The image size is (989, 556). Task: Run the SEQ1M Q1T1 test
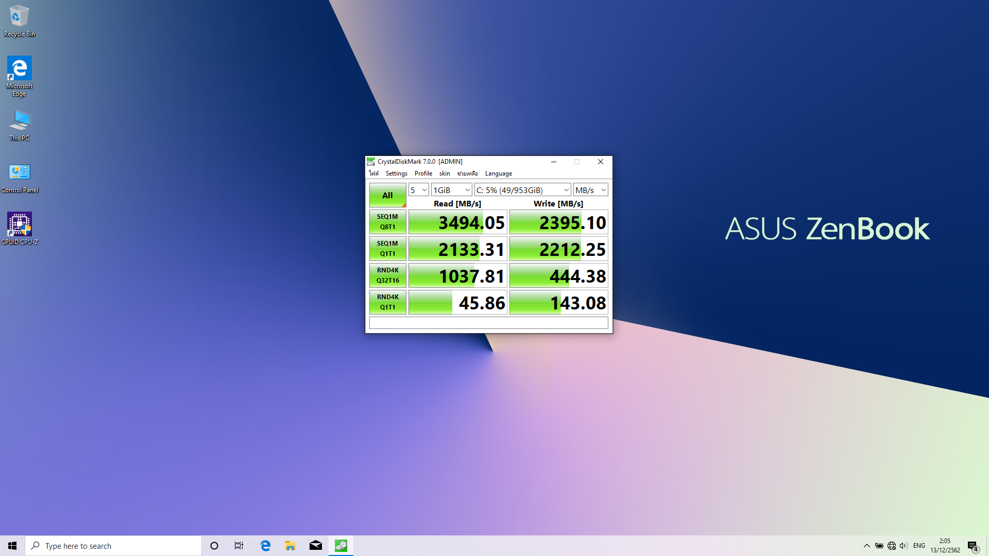tap(387, 249)
